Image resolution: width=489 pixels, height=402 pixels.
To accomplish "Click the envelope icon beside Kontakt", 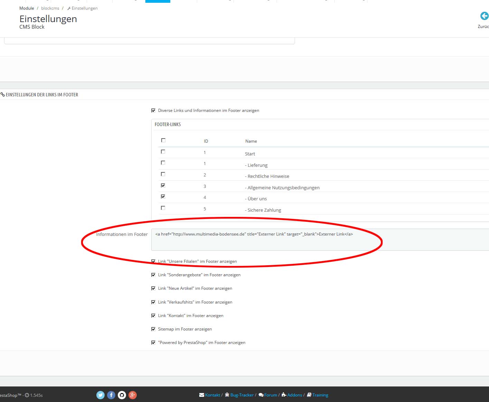I will click(202, 395).
